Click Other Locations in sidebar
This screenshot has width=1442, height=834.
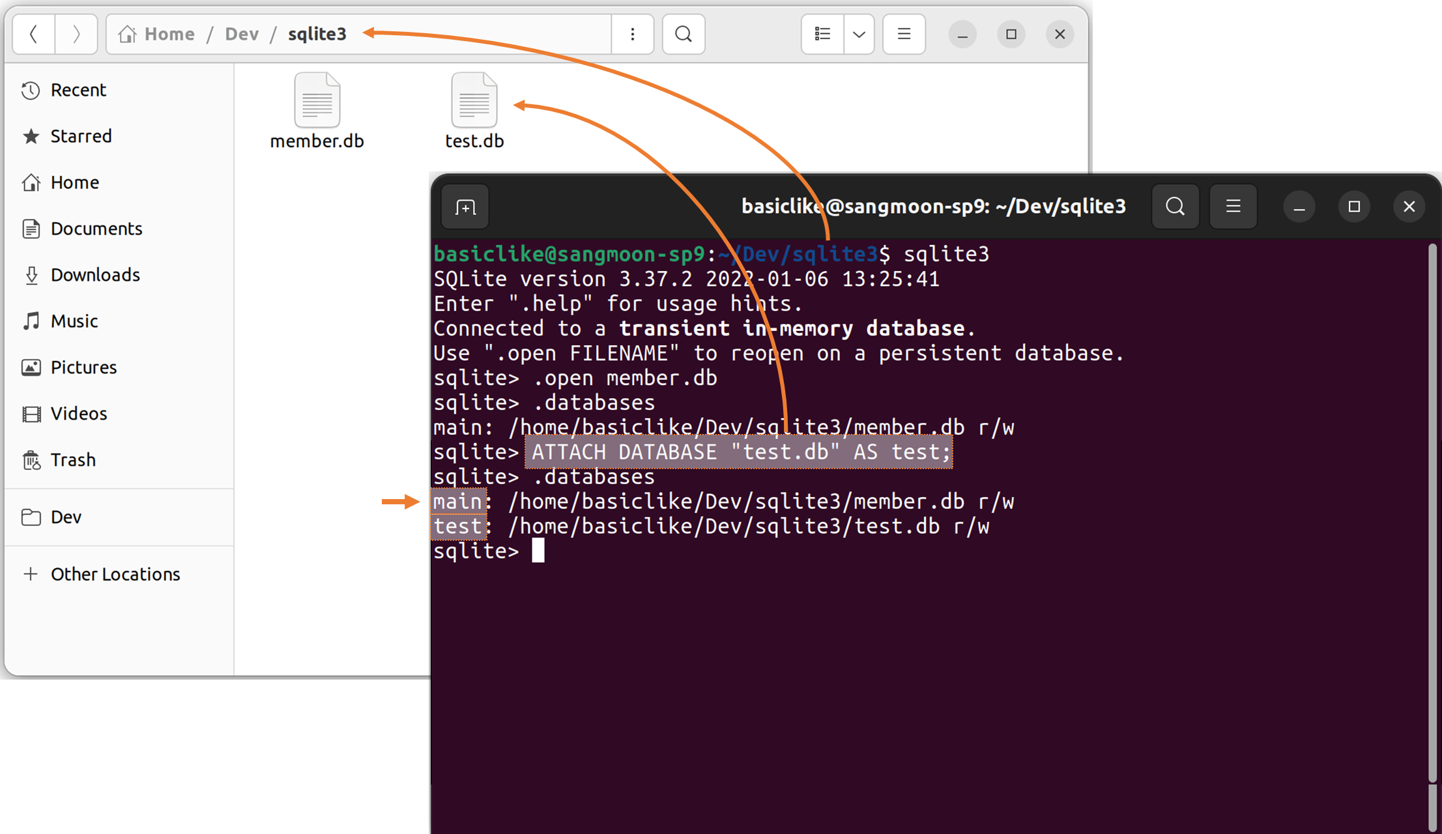click(x=115, y=574)
